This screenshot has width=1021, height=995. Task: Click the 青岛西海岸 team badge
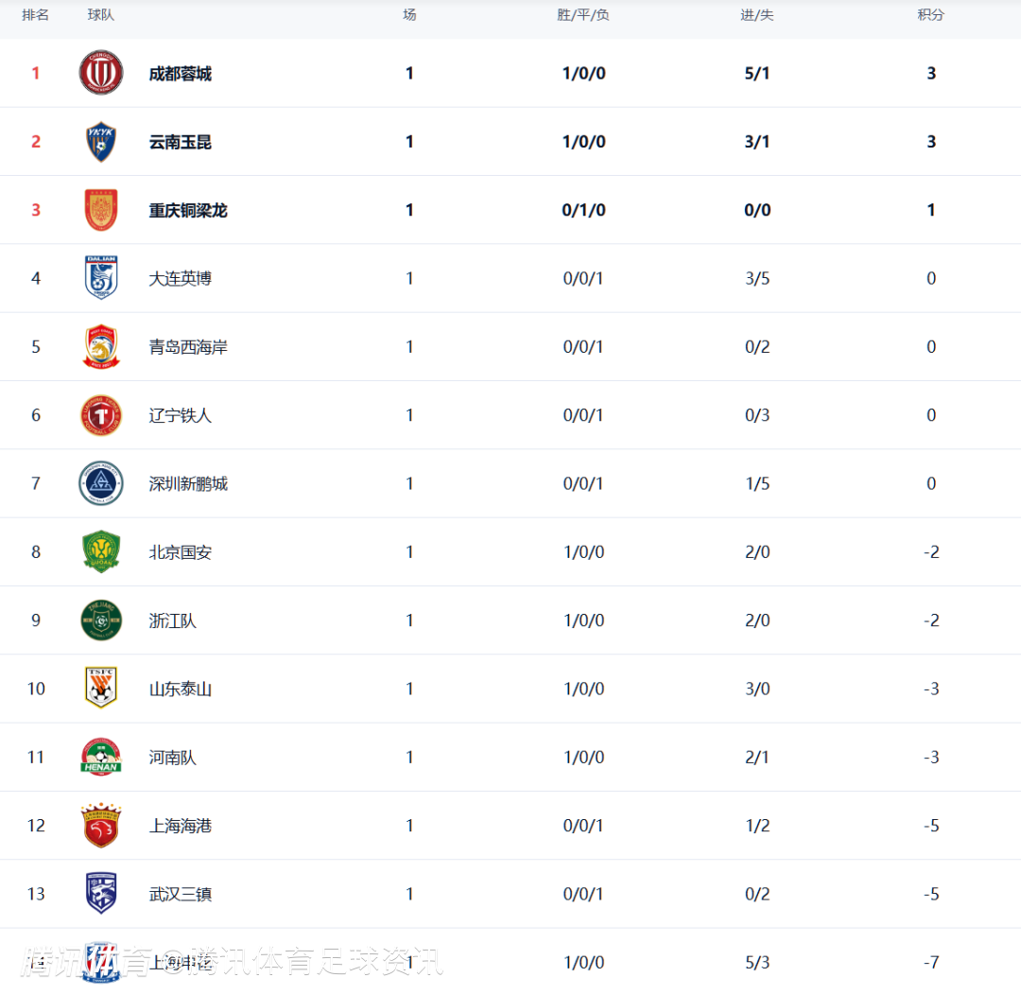pyautogui.click(x=101, y=347)
